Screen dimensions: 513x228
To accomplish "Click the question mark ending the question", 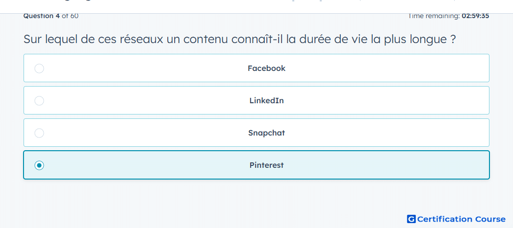I will click(453, 40).
